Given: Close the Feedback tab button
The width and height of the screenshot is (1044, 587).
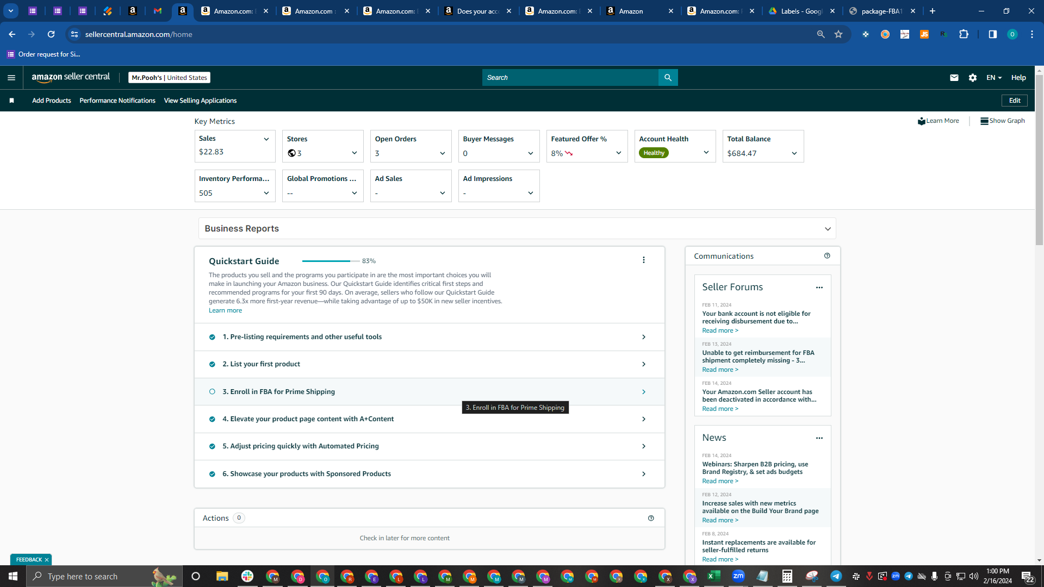Looking at the screenshot, I should [x=47, y=560].
